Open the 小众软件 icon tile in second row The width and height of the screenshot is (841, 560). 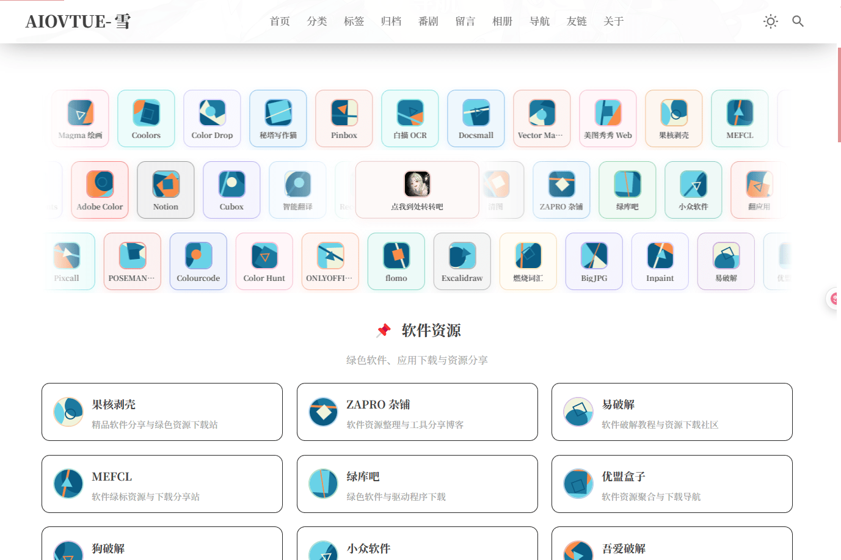click(693, 190)
